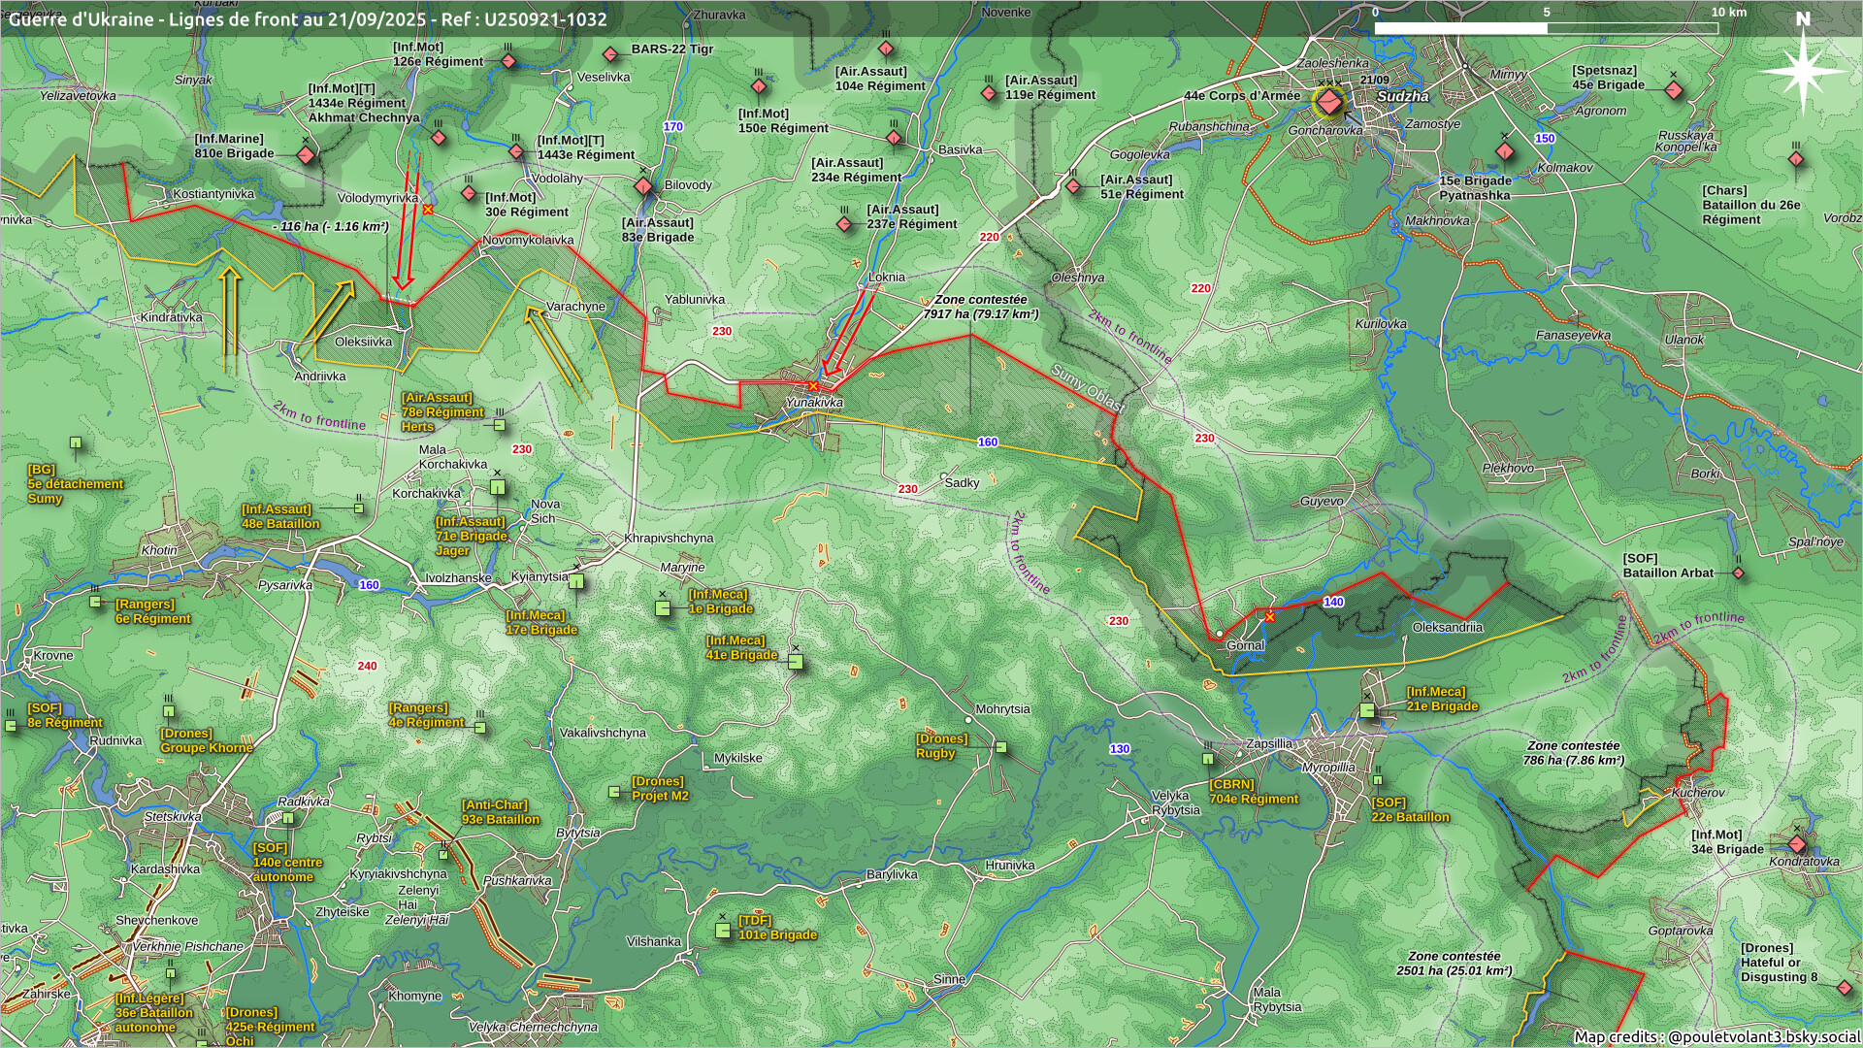Click the 810e Brigade red diamond marker
The height and width of the screenshot is (1048, 1863).
306,155
